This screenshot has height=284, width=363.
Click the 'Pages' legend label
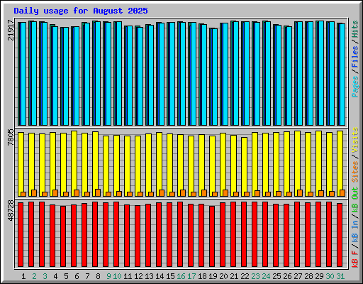tap(354, 87)
